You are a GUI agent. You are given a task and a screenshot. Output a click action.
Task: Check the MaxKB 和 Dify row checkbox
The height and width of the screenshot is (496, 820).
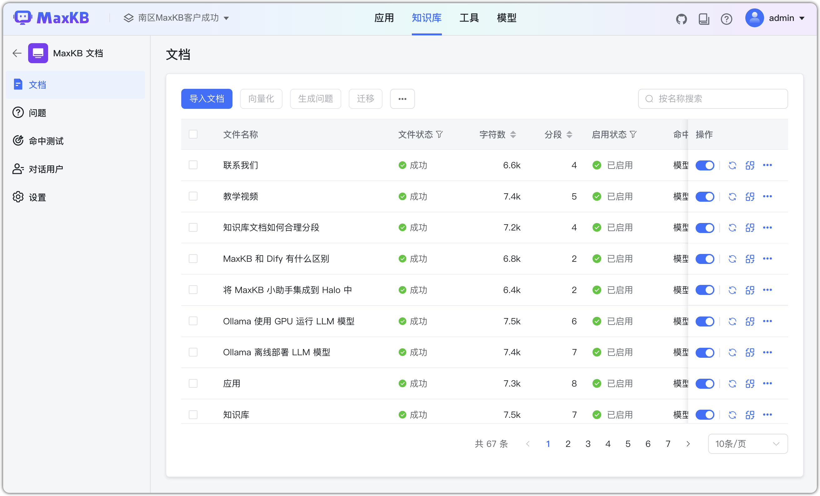(x=193, y=259)
